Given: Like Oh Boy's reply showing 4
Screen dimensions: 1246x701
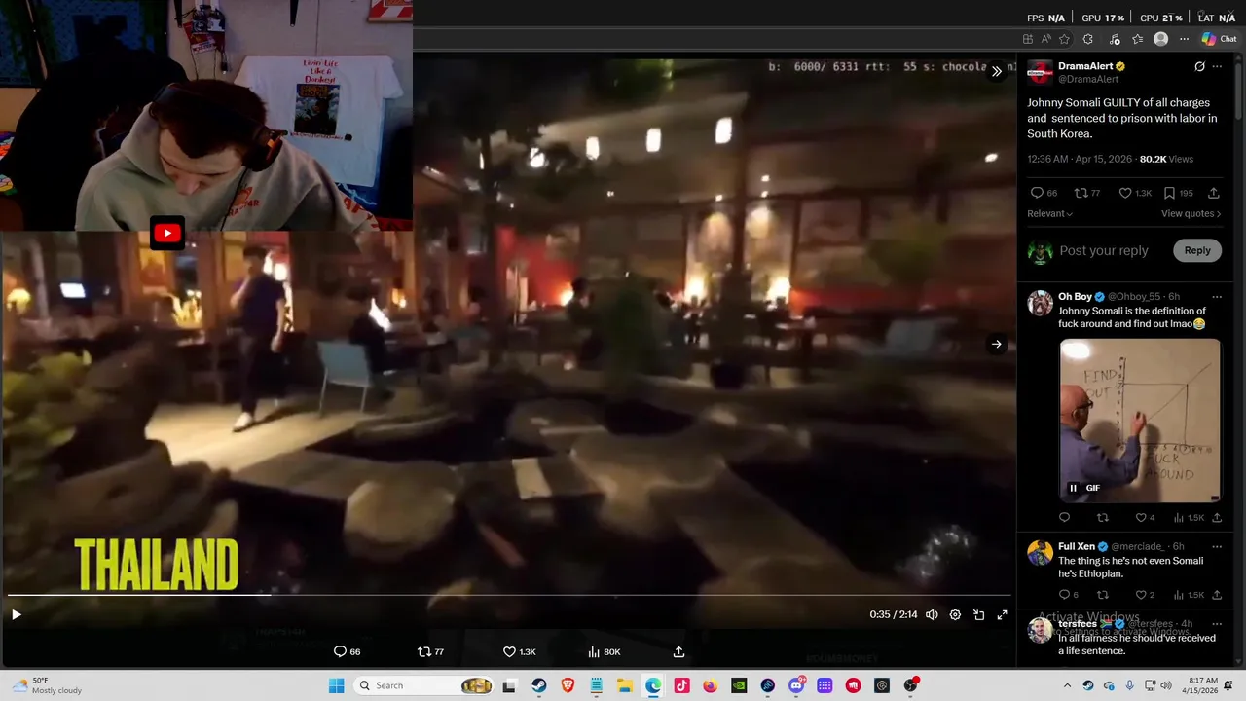Looking at the screenshot, I should [x=1145, y=517].
